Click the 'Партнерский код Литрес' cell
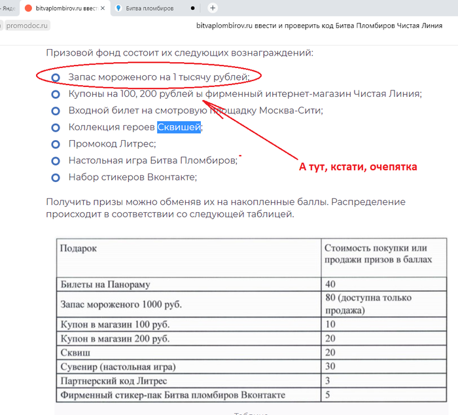The image size is (458, 415). click(188, 381)
